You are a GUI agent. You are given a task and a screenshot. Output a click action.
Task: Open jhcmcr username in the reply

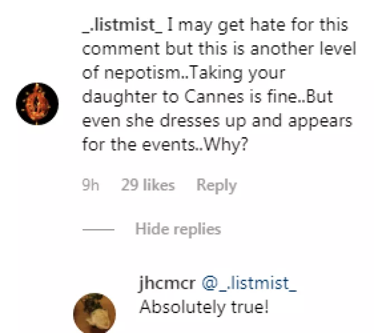point(167,283)
